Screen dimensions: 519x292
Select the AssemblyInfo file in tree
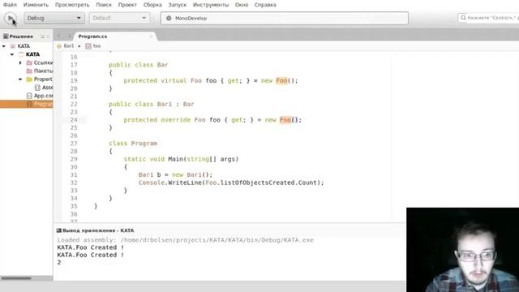(x=47, y=88)
